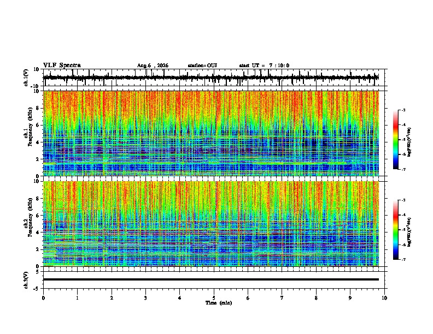
Task: Click the "-6" label on ch.2 color bar
Action: coord(403,244)
